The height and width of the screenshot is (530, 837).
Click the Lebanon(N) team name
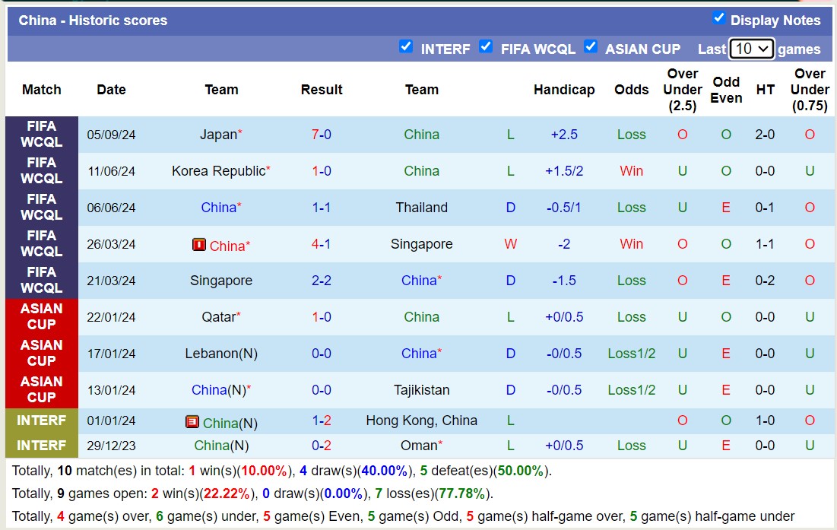[220, 354]
